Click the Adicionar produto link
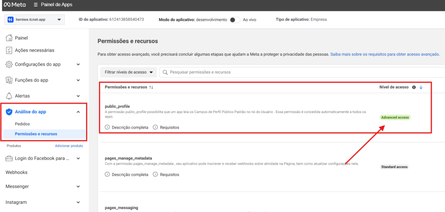 tap(69, 146)
